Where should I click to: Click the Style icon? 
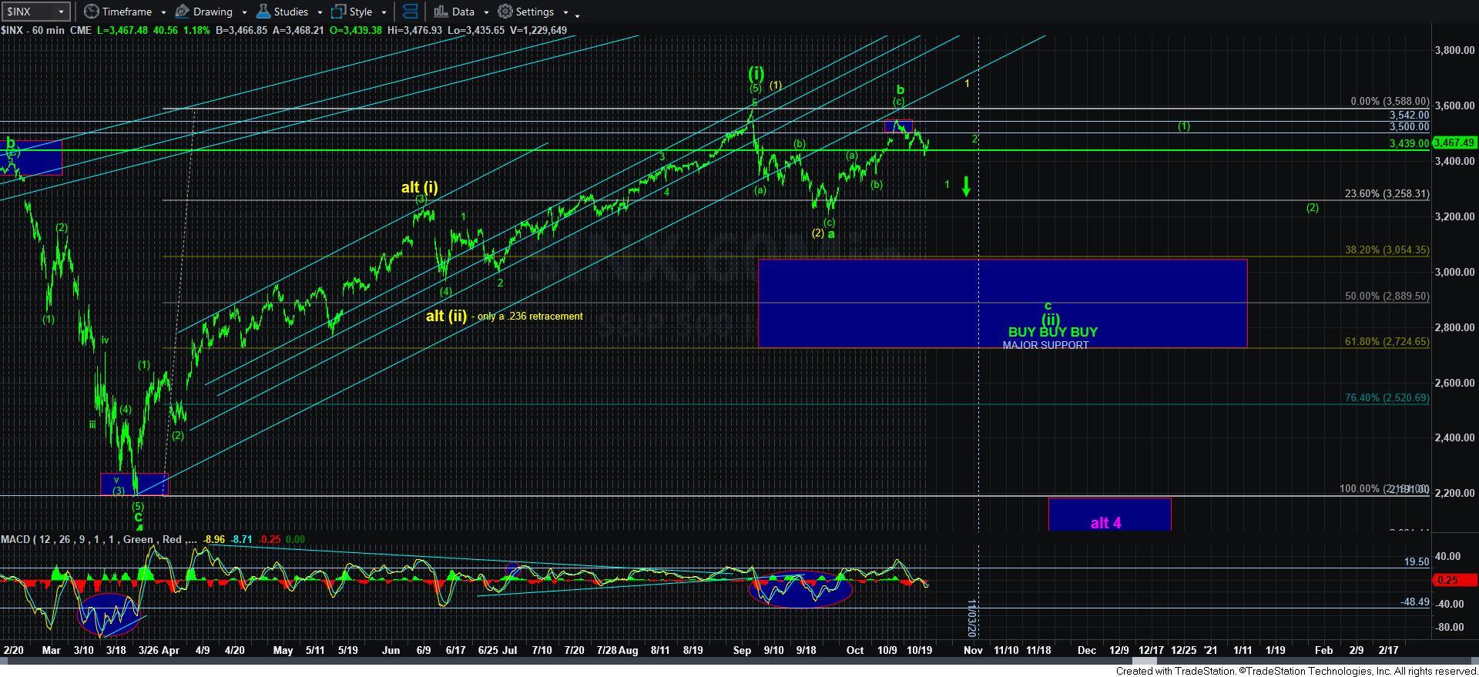click(x=338, y=12)
